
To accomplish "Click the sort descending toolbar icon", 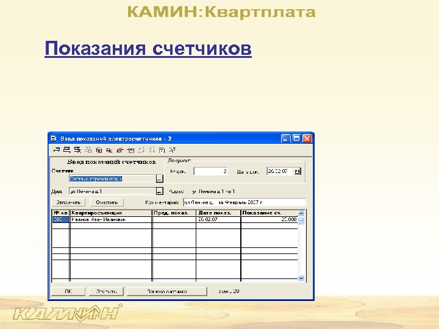I will click(152, 150).
